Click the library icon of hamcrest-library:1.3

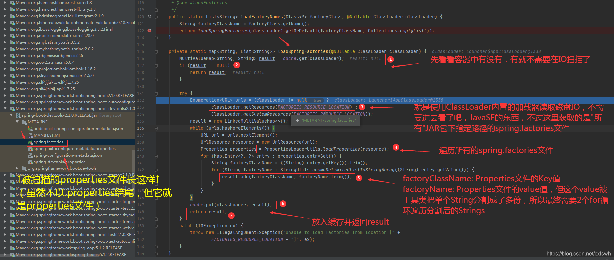point(12,9)
